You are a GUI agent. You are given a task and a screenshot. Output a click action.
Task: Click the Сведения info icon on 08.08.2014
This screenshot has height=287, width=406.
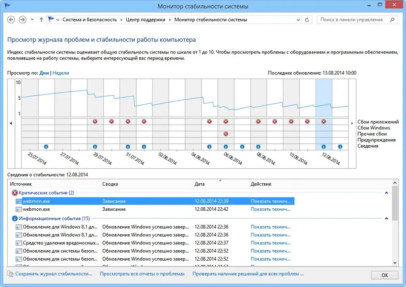click(258, 147)
